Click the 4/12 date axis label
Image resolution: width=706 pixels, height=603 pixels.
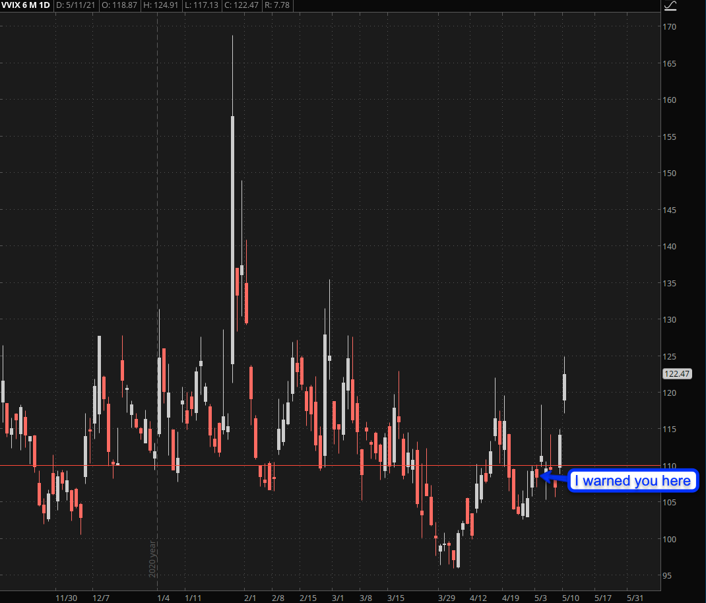(x=478, y=598)
